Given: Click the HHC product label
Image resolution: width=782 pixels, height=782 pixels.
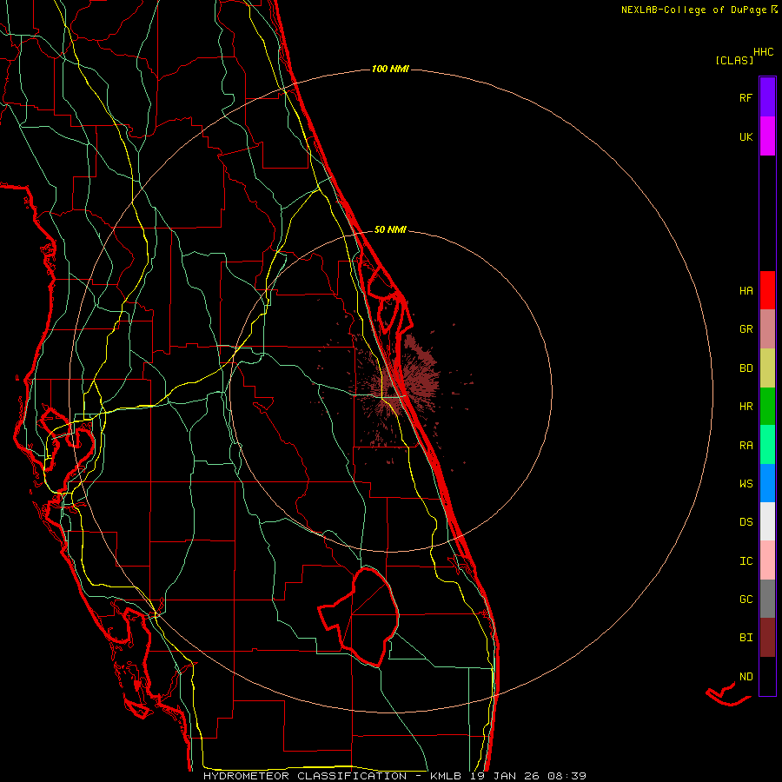Looking at the screenshot, I should click(763, 52).
